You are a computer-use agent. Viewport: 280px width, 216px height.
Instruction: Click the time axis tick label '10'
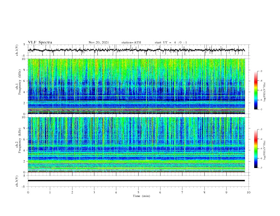pos(249,192)
